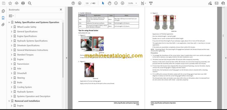Click the scrolling mode download icon
Viewport: 227px width, 110px height.
point(151,3)
